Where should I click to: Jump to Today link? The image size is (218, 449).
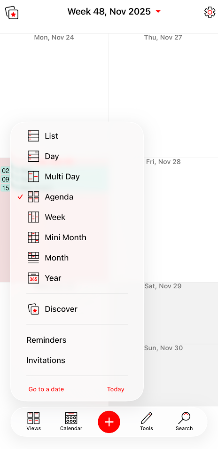(116, 389)
